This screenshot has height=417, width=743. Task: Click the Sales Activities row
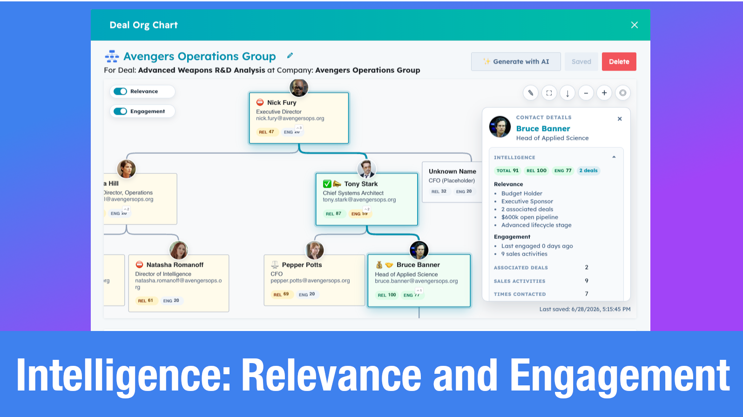tap(556, 281)
